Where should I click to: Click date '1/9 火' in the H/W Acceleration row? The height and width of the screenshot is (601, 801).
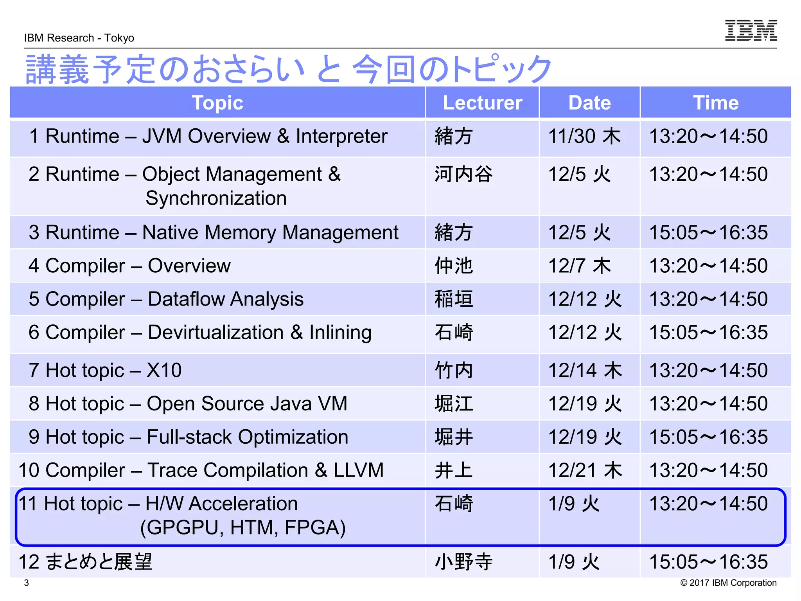point(574,504)
